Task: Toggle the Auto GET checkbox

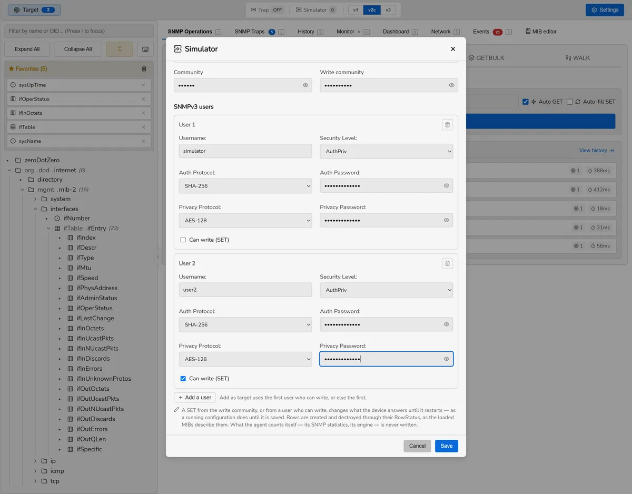Action: pos(526,102)
